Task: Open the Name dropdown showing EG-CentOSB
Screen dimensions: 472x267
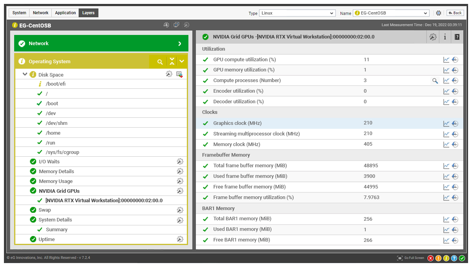Action: click(x=391, y=13)
